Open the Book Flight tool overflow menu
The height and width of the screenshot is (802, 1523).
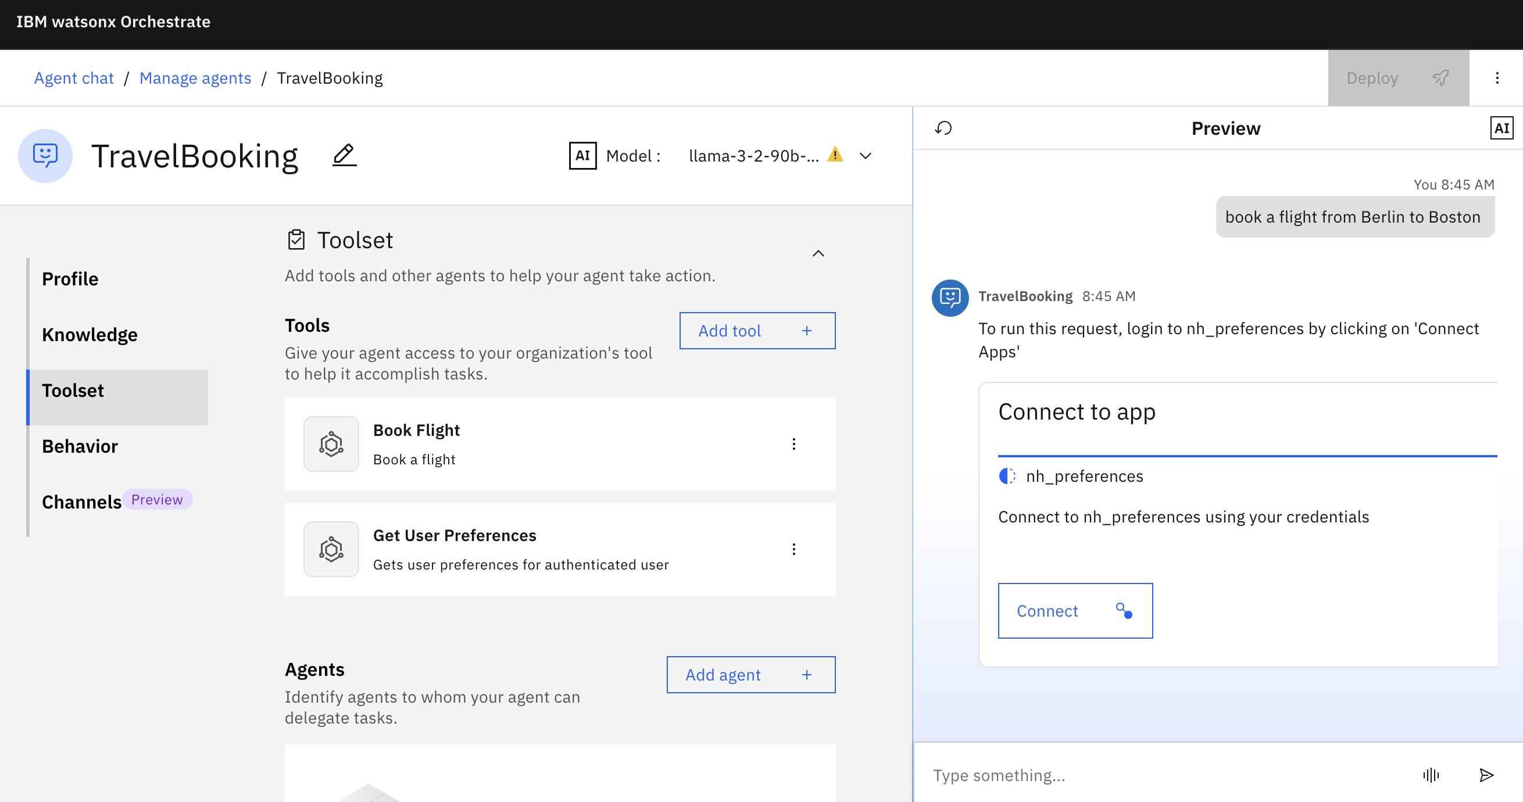(x=793, y=444)
